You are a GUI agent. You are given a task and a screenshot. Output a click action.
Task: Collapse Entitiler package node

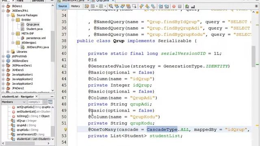[13, 20]
